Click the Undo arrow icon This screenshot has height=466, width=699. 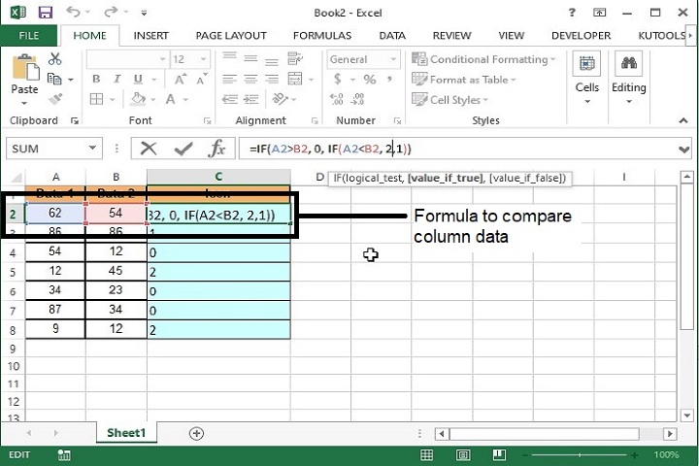pyautogui.click(x=73, y=12)
